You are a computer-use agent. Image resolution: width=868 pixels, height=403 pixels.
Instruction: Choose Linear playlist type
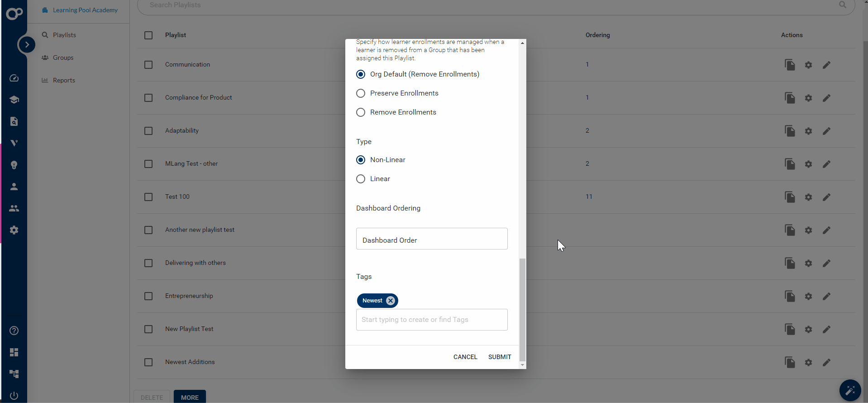pos(361,179)
